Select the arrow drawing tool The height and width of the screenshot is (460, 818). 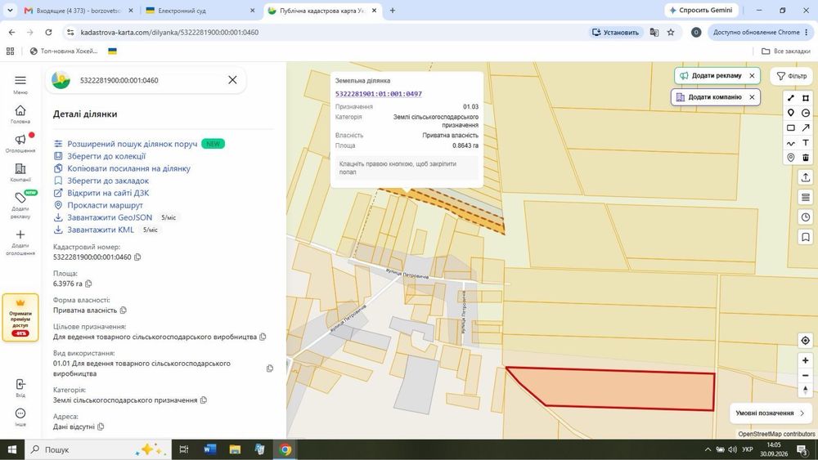[x=806, y=127]
